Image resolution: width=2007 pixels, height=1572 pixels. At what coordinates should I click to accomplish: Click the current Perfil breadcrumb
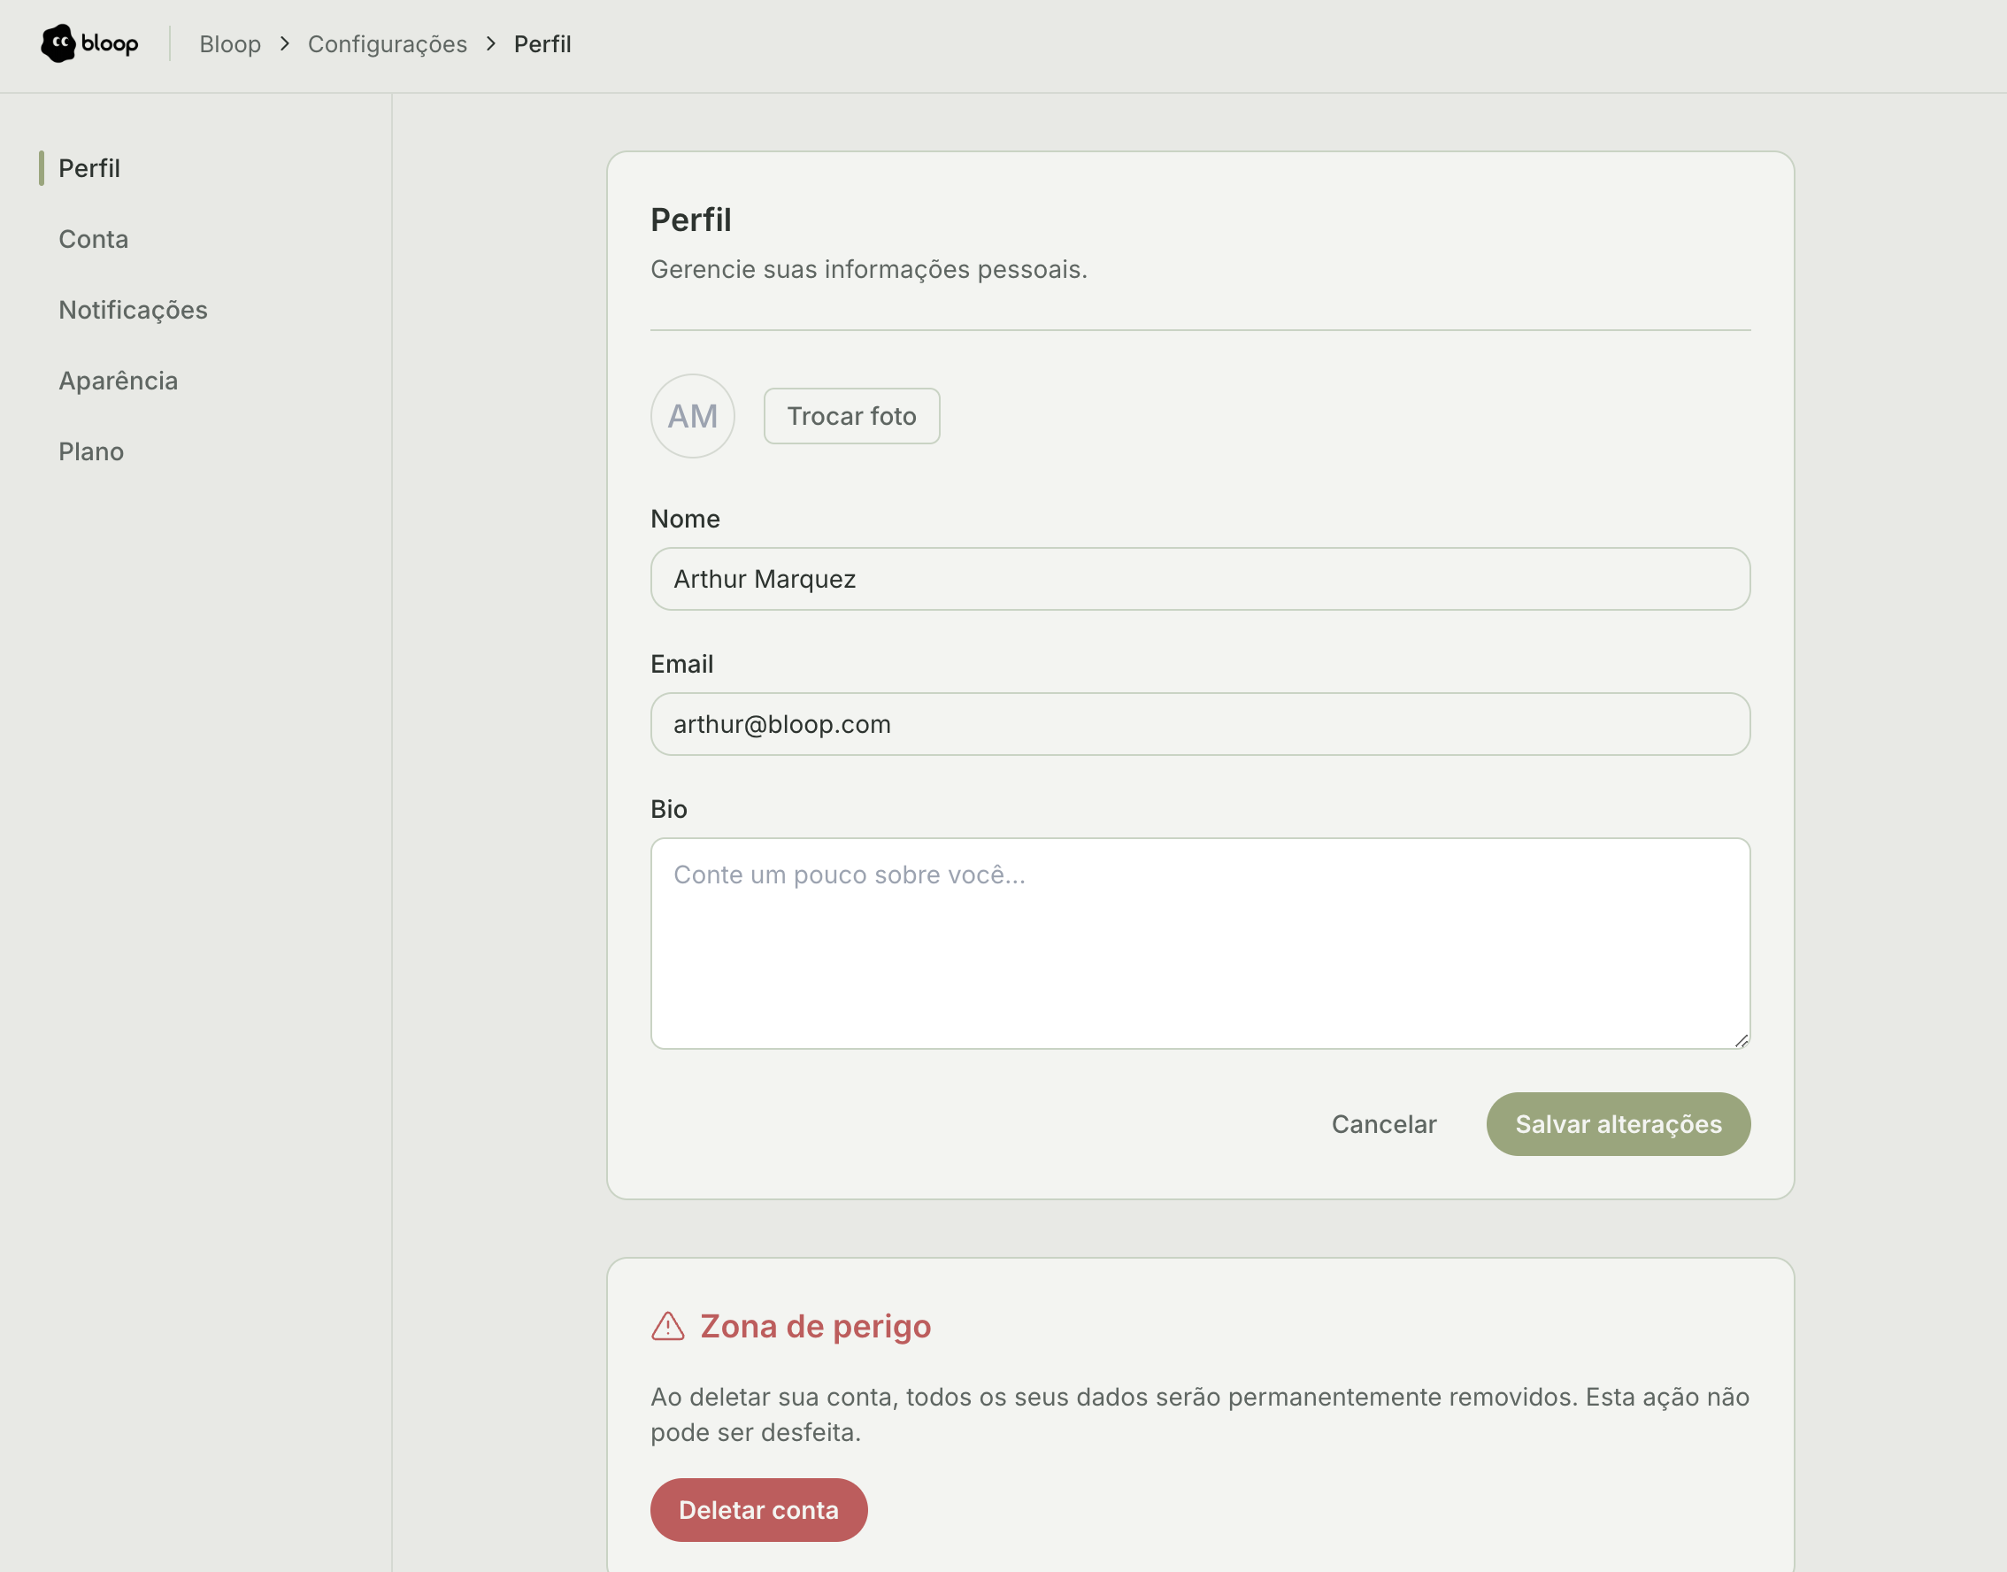point(542,44)
